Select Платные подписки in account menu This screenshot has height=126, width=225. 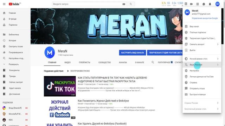pyautogui.click(x=202, y=33)
